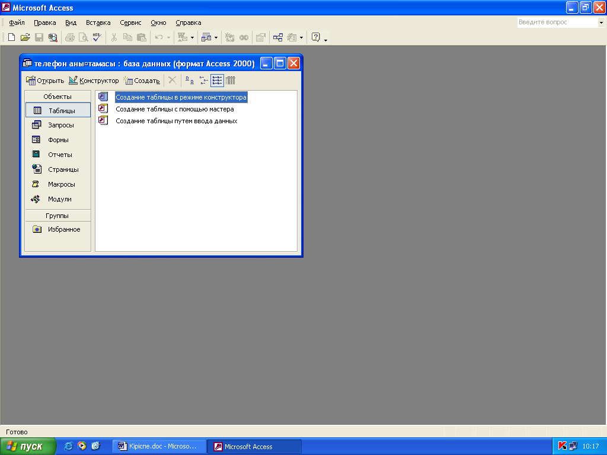
Task: Switch to Kipicne.doc Word taskbar button
Action: pyautogui.click(x=159, y=447)
